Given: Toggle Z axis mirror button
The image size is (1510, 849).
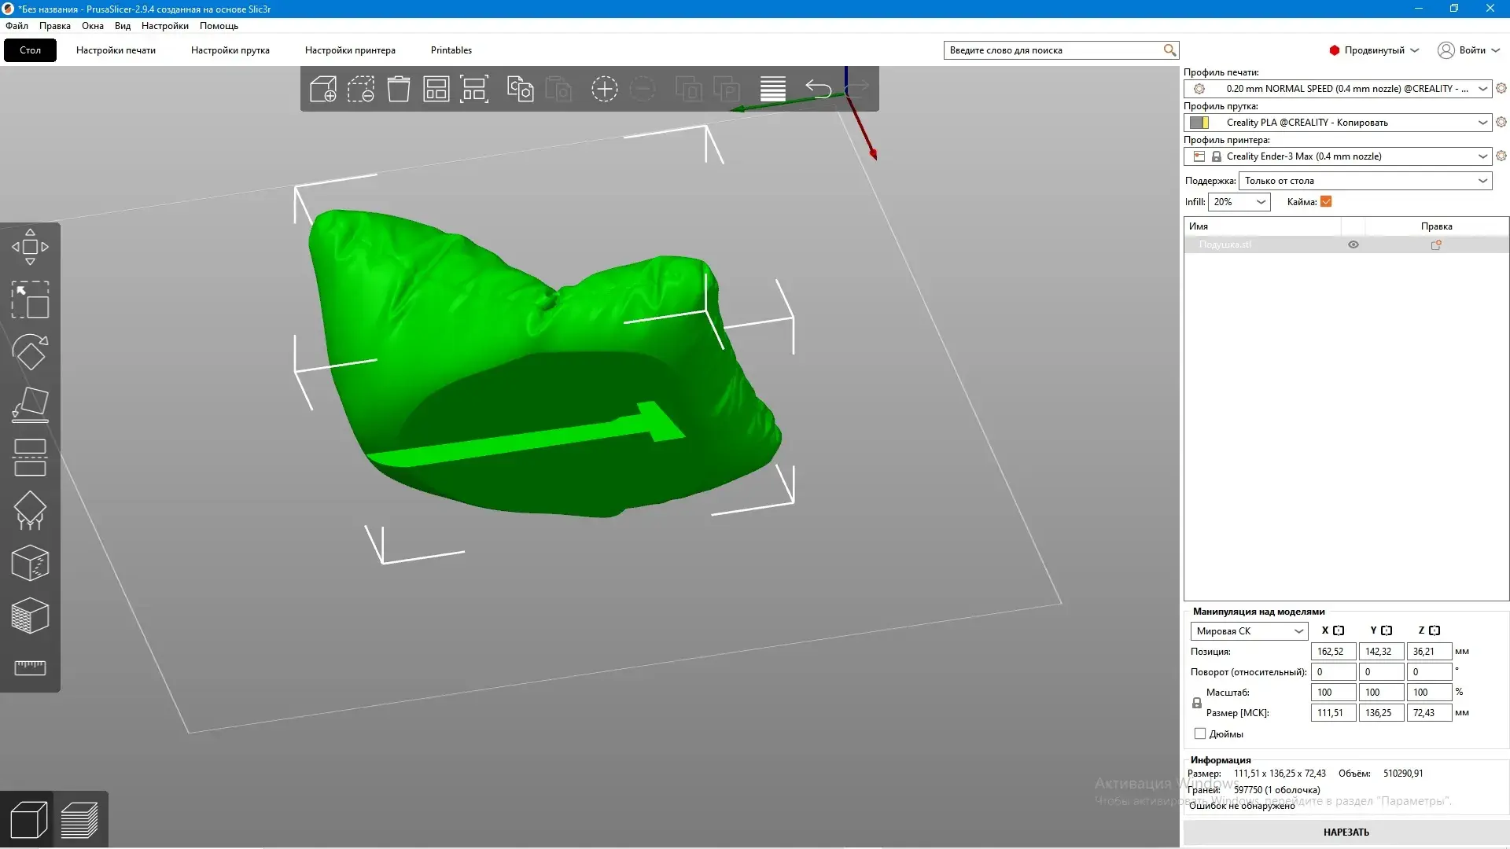Looking at the screenshot, I should [x=1434, y=630].
